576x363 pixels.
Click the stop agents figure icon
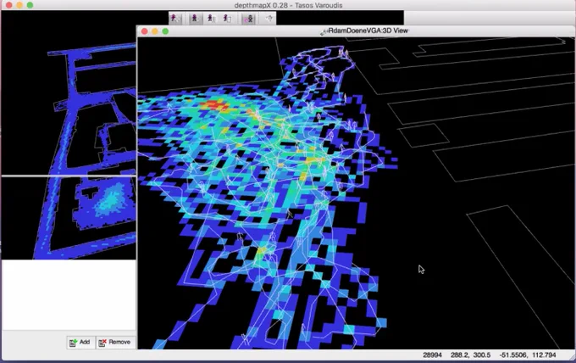227,19
